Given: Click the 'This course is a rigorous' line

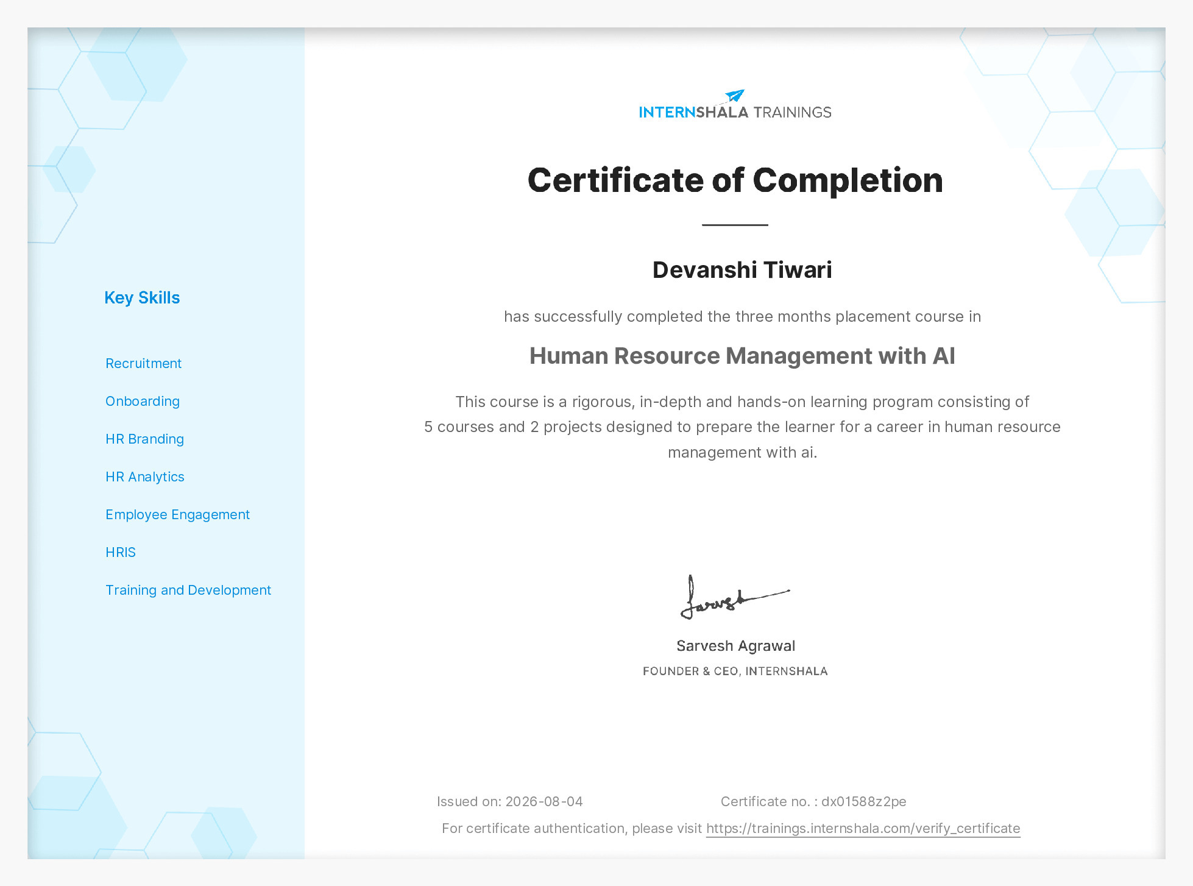Looking at the screenshot, I should click(742, 402).
